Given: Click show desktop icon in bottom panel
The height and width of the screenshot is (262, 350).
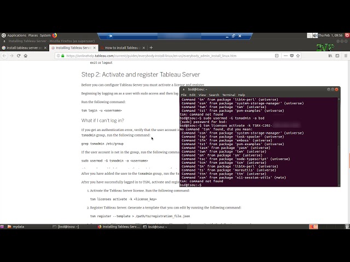Looking at the screenshot, I should click(x=2, y=227).
